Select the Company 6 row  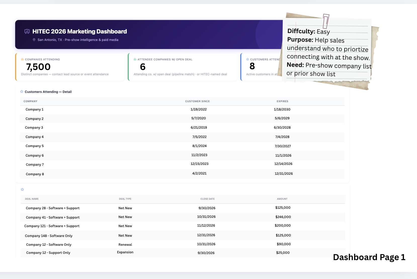click(x=182, y=155)
